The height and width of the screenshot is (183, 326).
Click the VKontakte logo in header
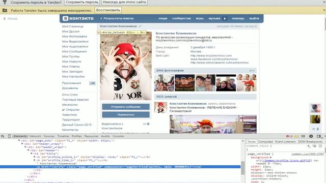pos(78,18)
